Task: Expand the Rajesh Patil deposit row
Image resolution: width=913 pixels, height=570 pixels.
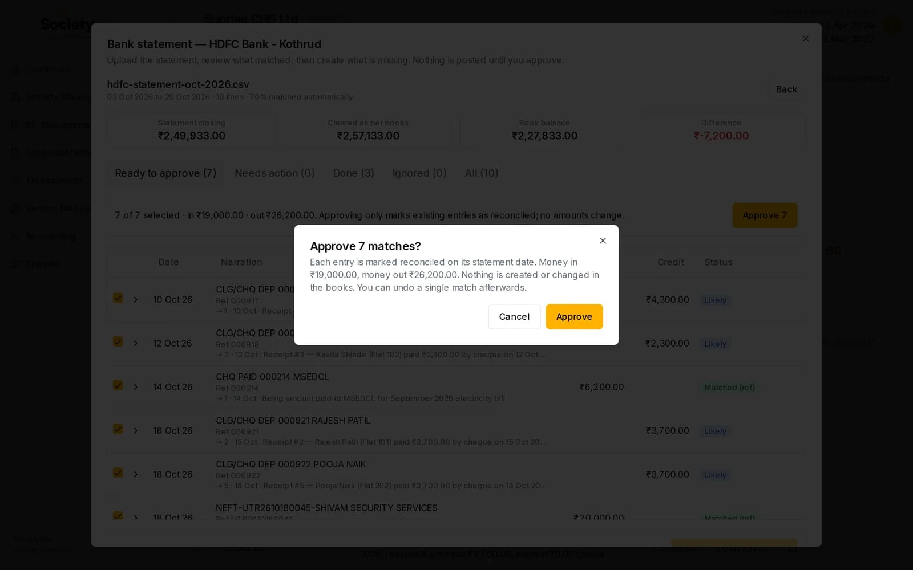Action: pyautogui.click(x=135, y=431)
